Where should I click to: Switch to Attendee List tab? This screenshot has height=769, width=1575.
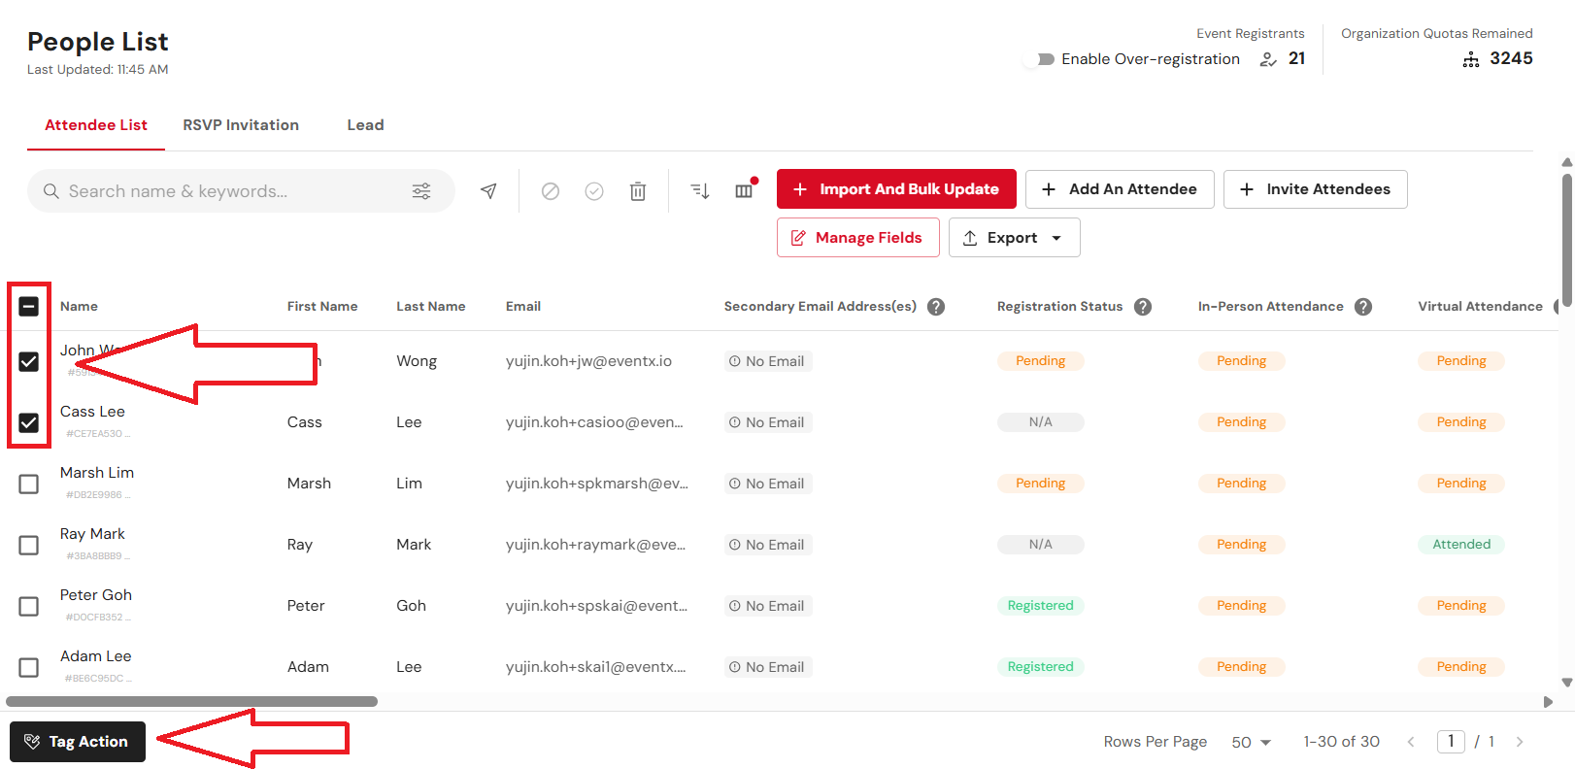96,125
